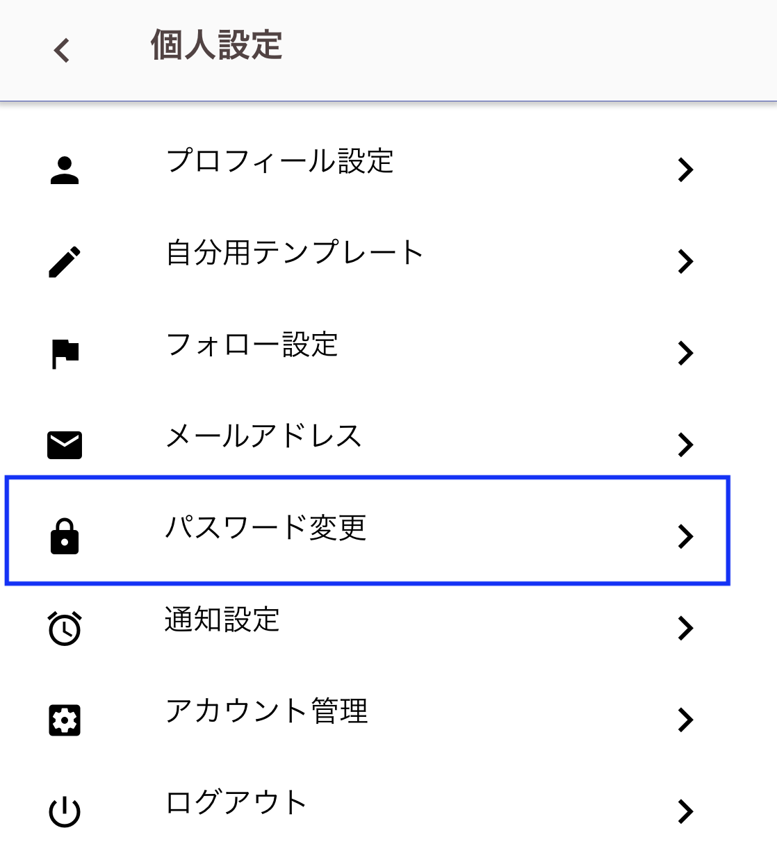
Task: Select the 通知設定 entry
Action: coord(367,622)
